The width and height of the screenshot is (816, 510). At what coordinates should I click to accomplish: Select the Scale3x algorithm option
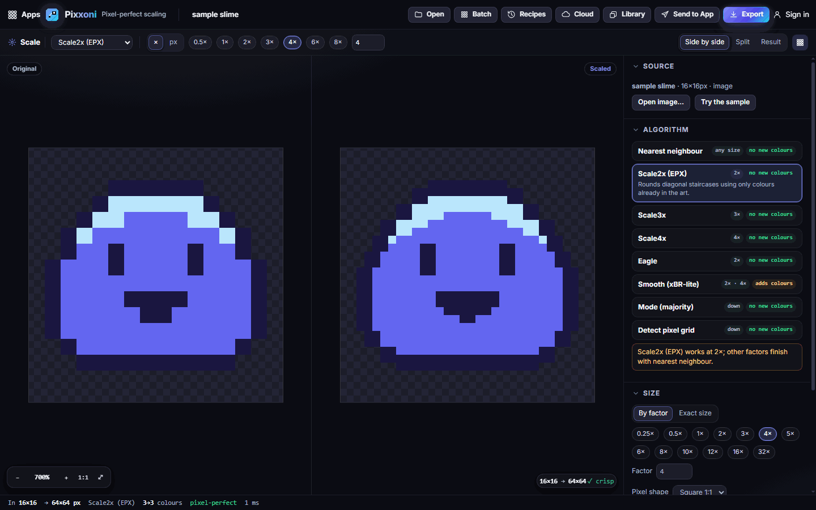click(717, 215)
